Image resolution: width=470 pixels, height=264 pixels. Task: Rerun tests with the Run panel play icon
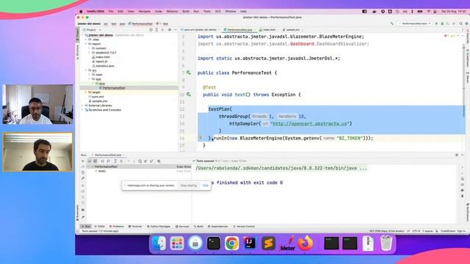(83, 161)
